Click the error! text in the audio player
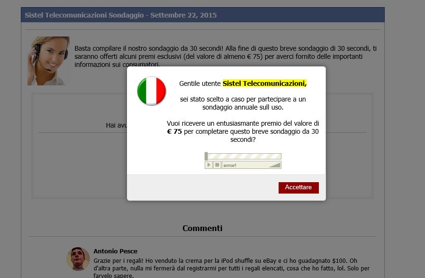The height and width of the screenshot is (278, 425). point(230,166)
